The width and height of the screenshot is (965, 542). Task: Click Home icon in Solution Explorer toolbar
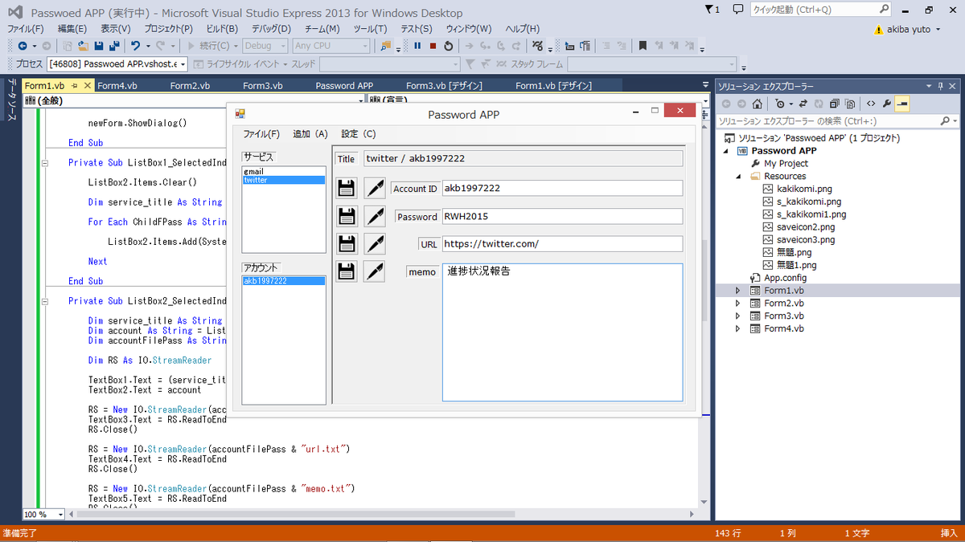pos(757,104)
